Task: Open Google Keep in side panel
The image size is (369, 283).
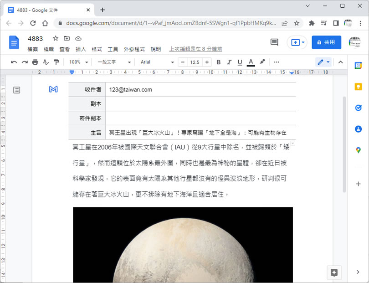Action: coord(358,87)
